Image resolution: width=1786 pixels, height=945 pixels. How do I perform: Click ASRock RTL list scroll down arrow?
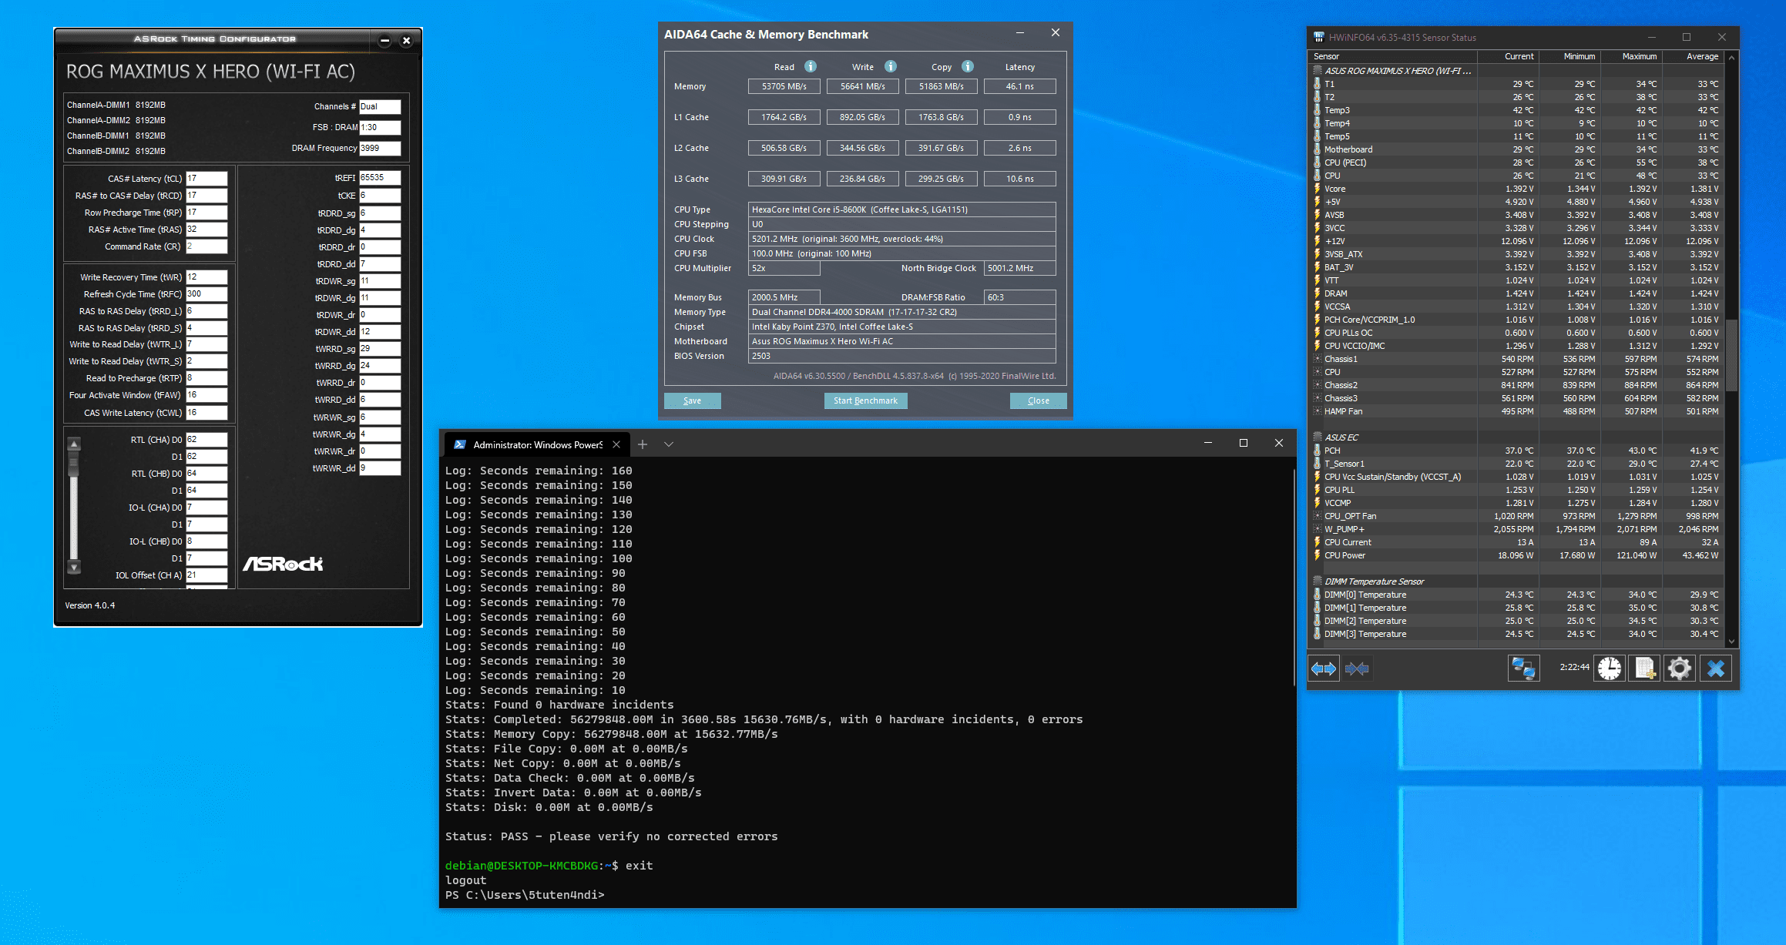(74, 567)
